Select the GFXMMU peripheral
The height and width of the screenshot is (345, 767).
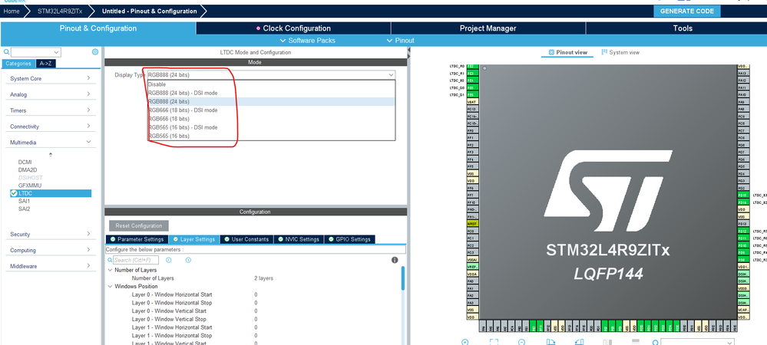point(30,186)
